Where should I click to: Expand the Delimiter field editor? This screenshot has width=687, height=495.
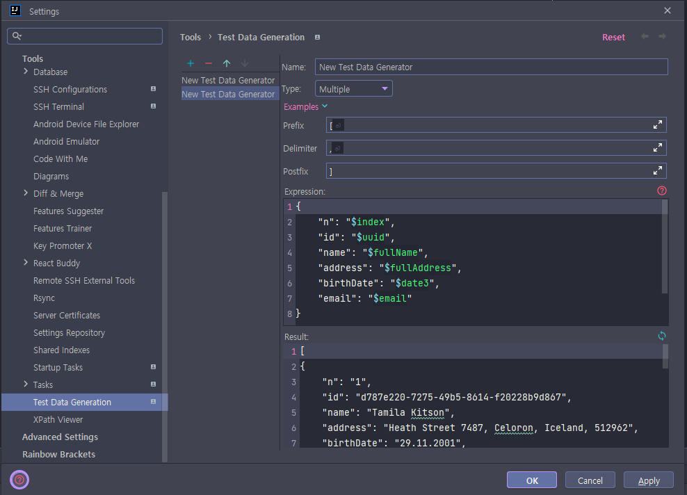[657, 147]
